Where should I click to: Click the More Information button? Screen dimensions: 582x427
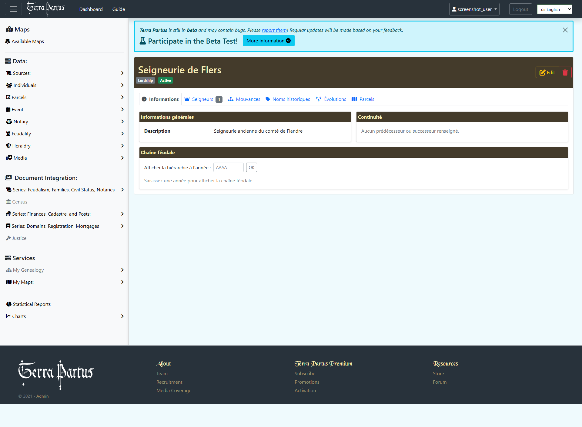[x=268, y=41]
